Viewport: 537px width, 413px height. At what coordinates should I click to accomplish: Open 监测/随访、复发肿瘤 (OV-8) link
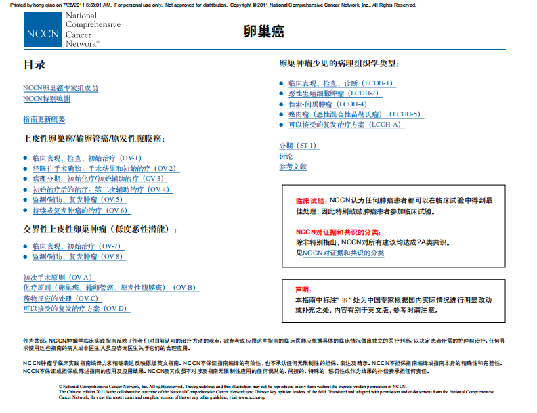click(79, 257)
